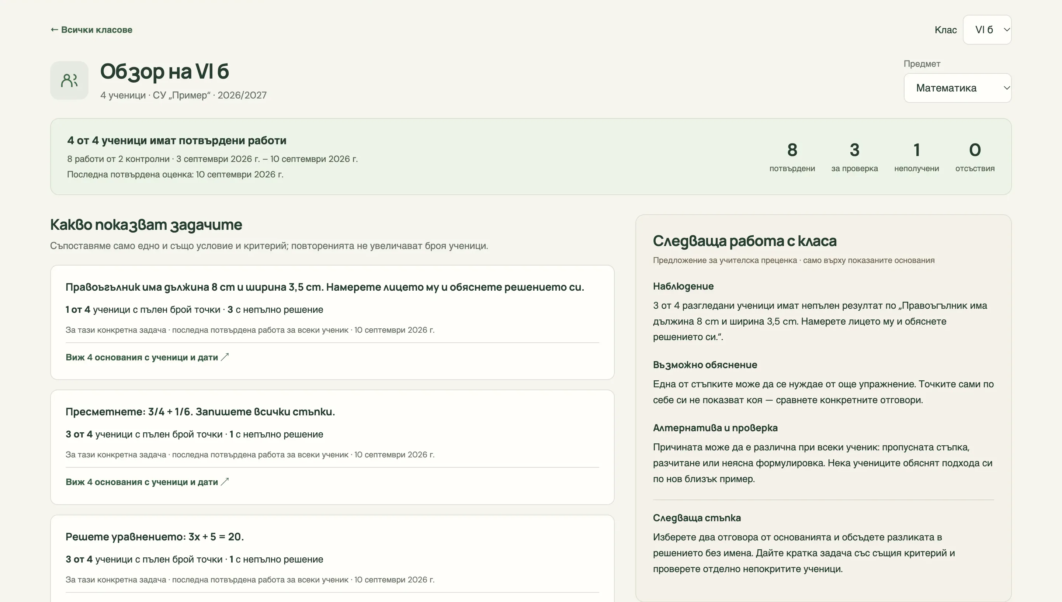Click task title 'Пресметнете: 3/4 + 1/6'
The height and width of the screenshot is (602, 1062).
coord(200,412)
